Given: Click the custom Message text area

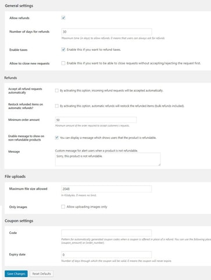Looking at the screenshot, I should coord(108,159).
